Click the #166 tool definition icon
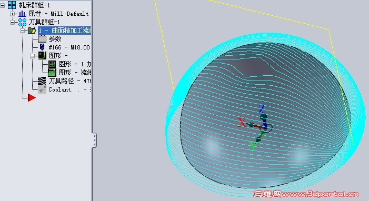This screenshot has height=201, width=369. (x=42, y=47)
